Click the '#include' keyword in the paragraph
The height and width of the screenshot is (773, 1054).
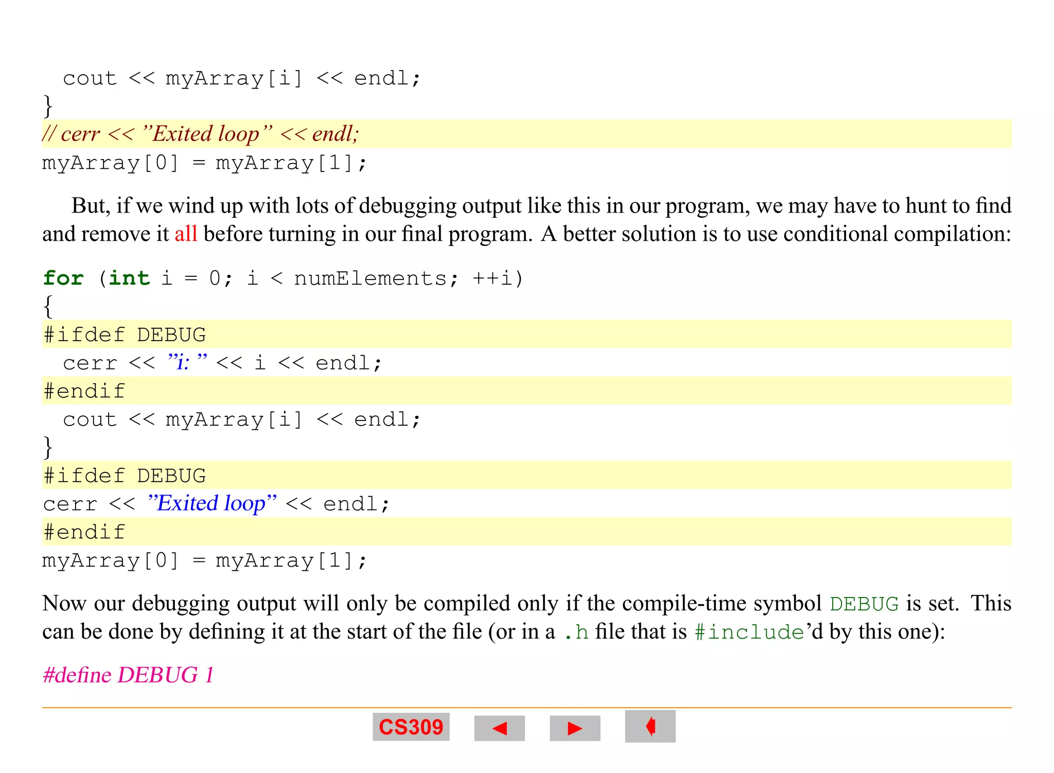(749, 632)
